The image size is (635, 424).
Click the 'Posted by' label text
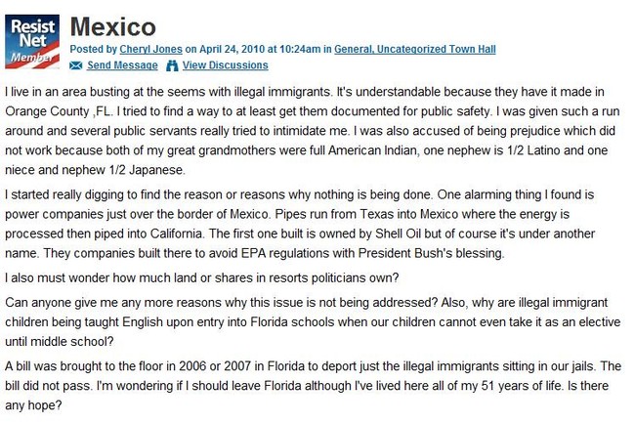click(x=94, y=50)
